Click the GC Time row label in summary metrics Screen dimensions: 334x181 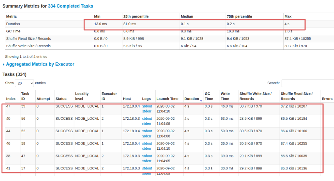point(13,31)
